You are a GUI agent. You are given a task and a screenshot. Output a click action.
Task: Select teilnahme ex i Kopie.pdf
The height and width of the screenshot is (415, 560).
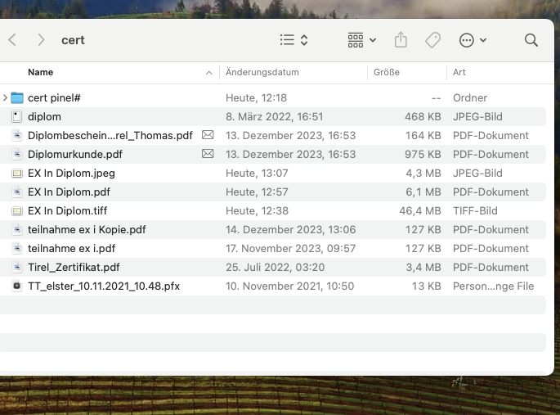(87, 229)
